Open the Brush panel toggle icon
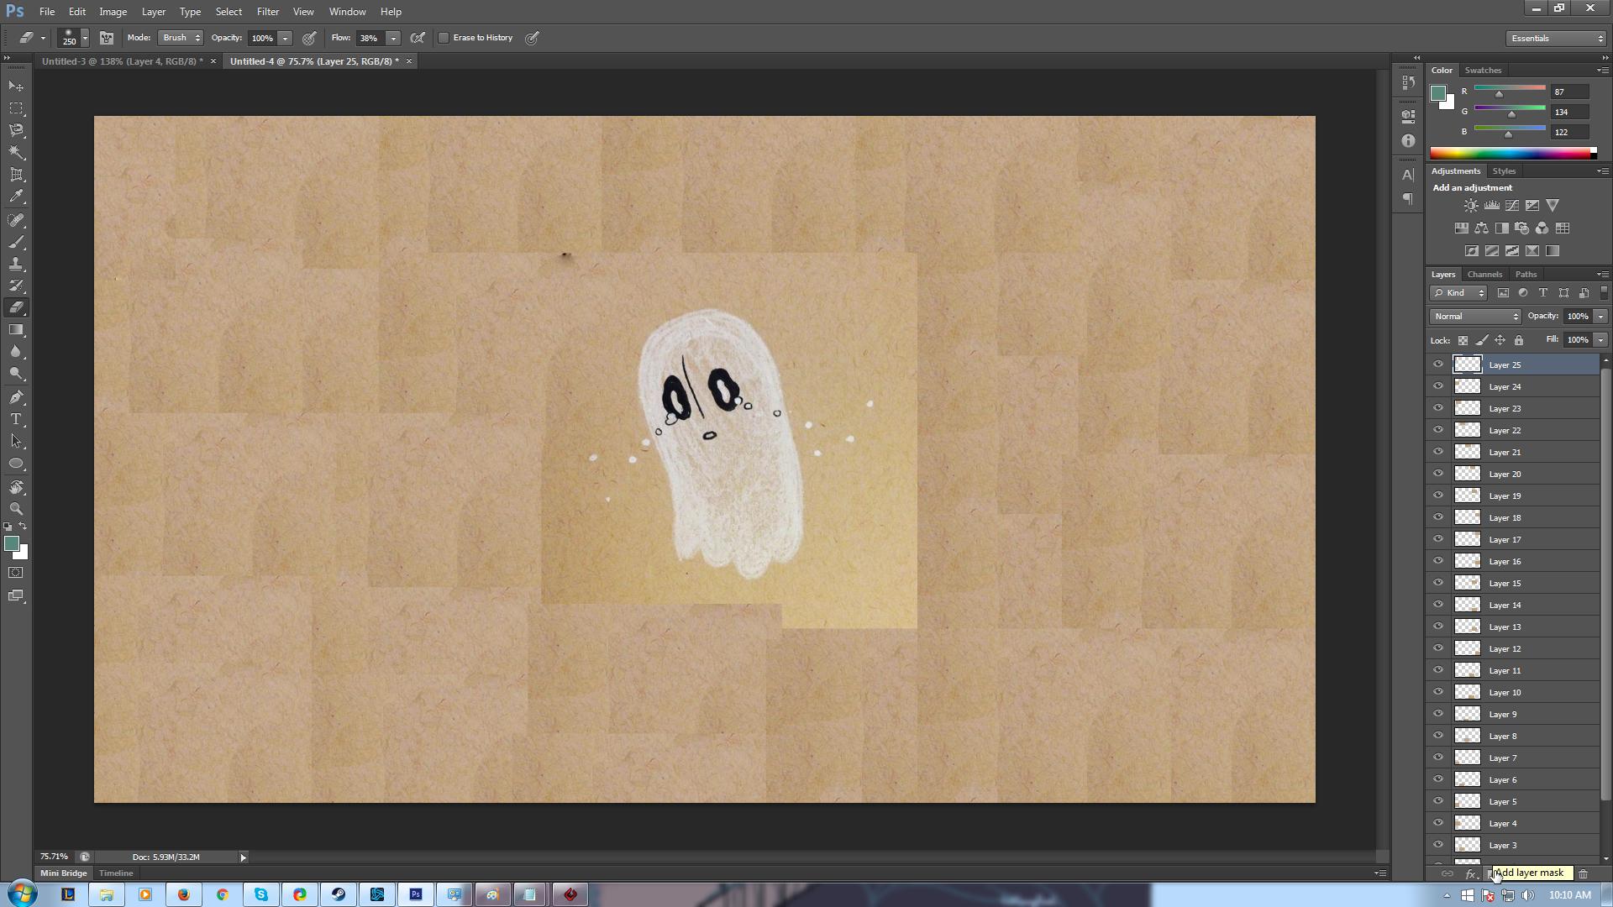This screenshot has height=907, width=1613. coord(106,38)
